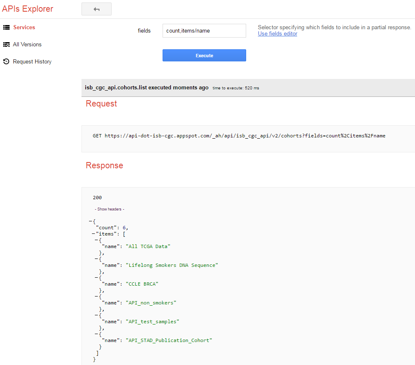Open the Services menu item
Image resolution: width=415 pixels, height=365 pixels.
coord(24,27)
